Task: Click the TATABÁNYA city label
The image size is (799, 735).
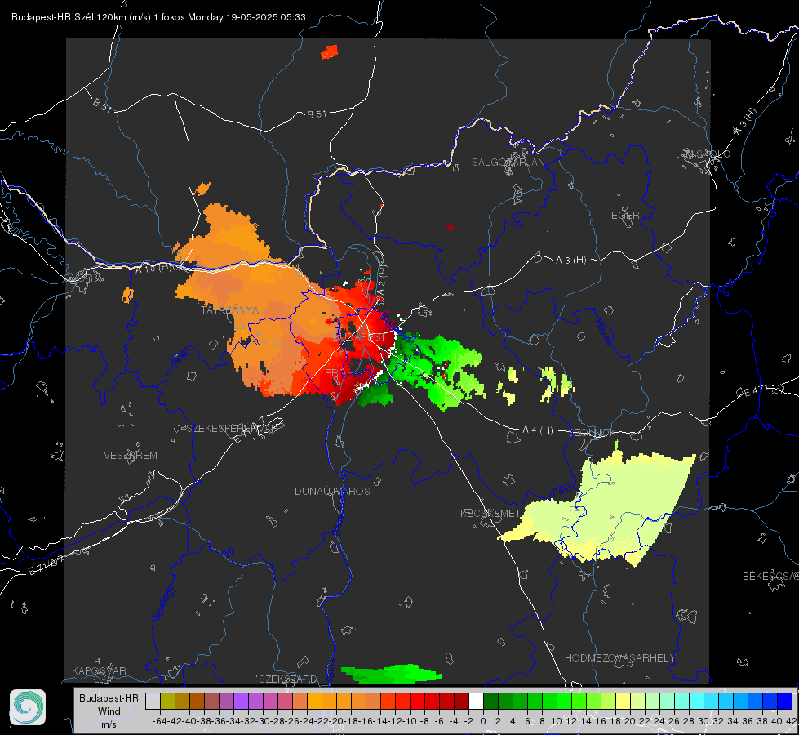Action: tap(230, 310)
